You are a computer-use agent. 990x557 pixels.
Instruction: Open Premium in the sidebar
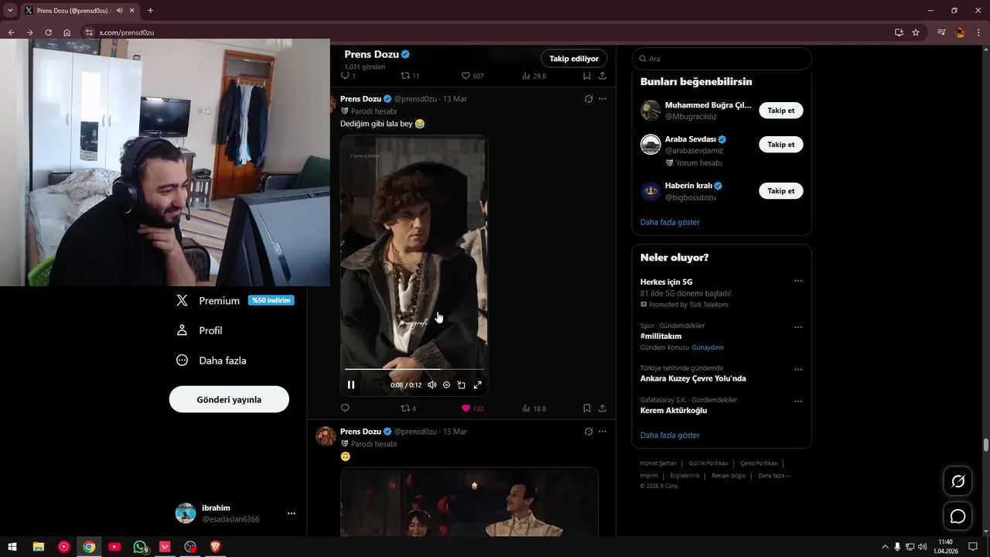tap(219, 301)
